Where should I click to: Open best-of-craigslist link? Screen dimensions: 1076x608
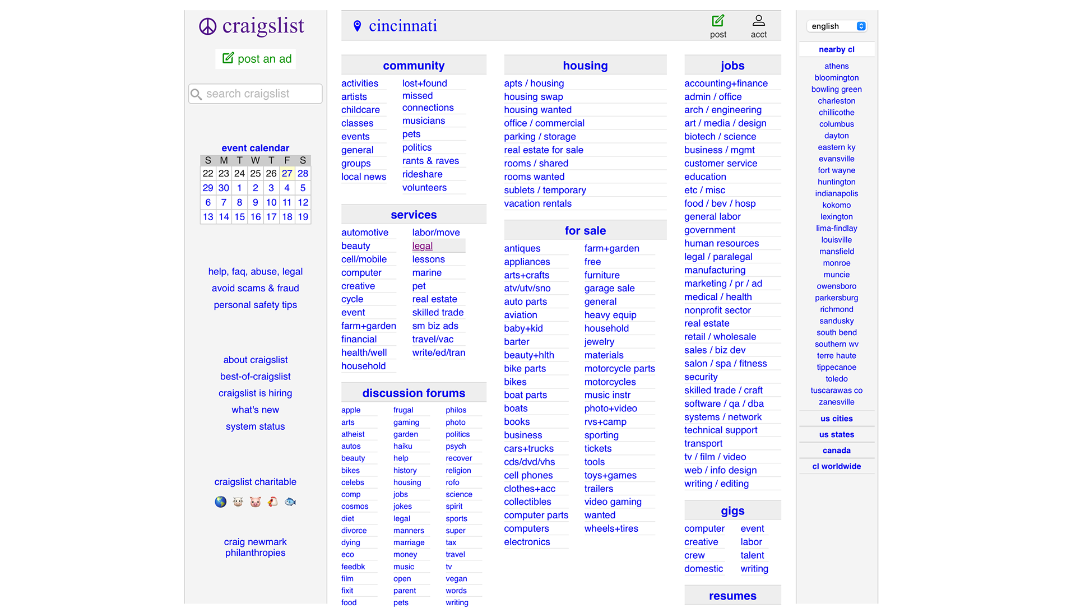tap(256, 377)
